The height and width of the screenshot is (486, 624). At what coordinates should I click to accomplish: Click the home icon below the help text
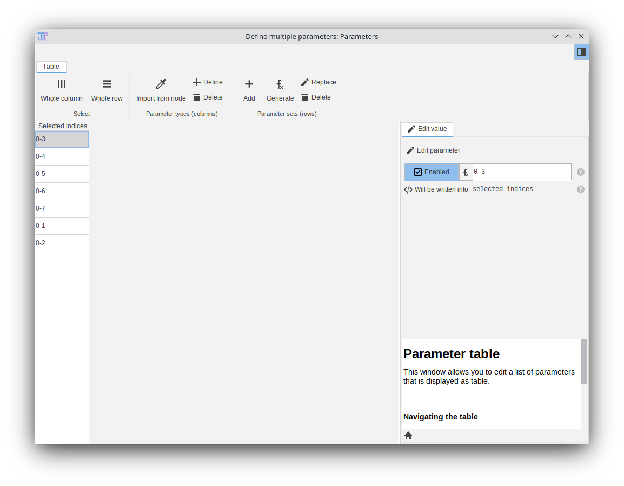tap(408, 435)
